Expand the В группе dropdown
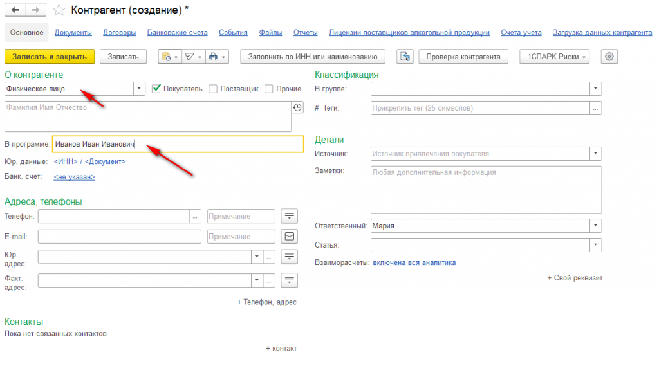Viewport: 659px width, 366px height. (595, 89)
